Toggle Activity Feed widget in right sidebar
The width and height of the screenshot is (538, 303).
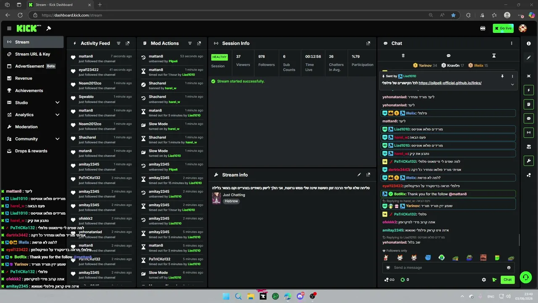pyautogui.click(x=529, y=90)
